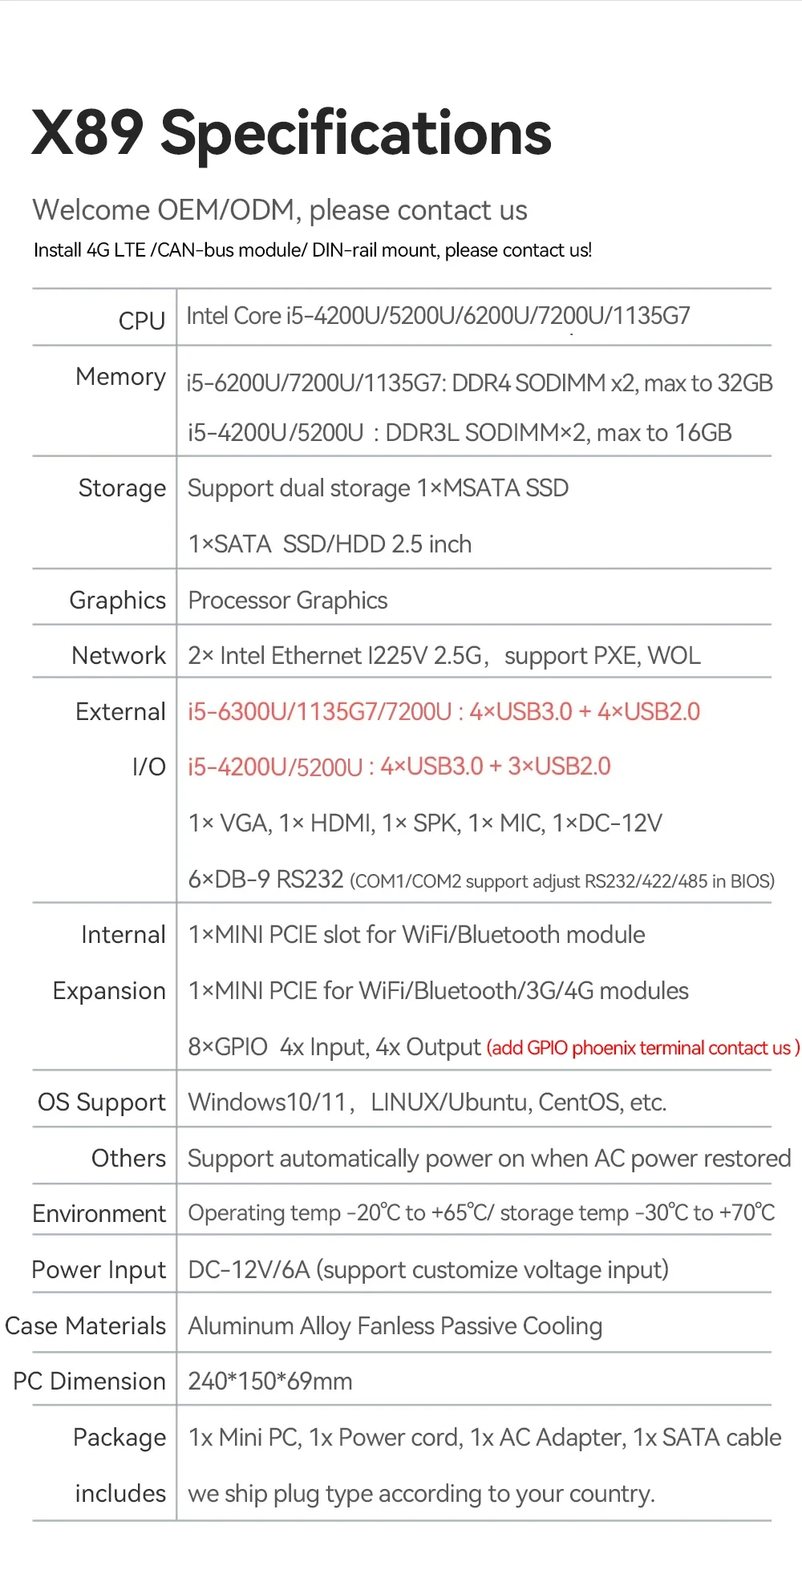Click the Processor Graphics text

287,601
